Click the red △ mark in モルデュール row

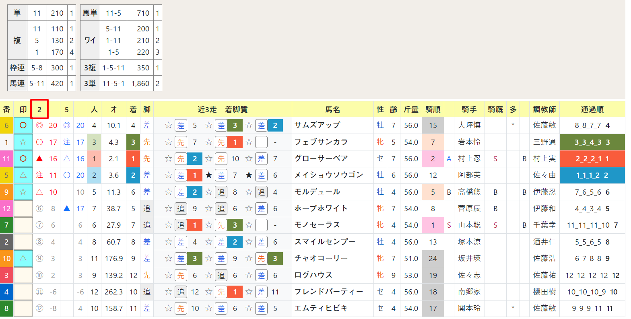(x=39, y=192)
